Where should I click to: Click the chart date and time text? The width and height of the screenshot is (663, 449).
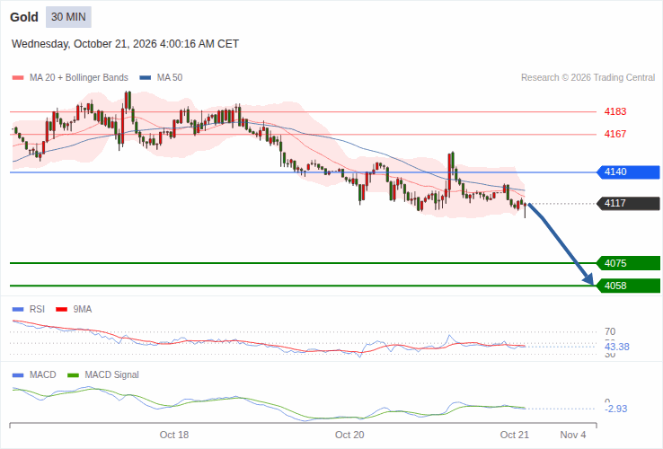click(125, 44)
